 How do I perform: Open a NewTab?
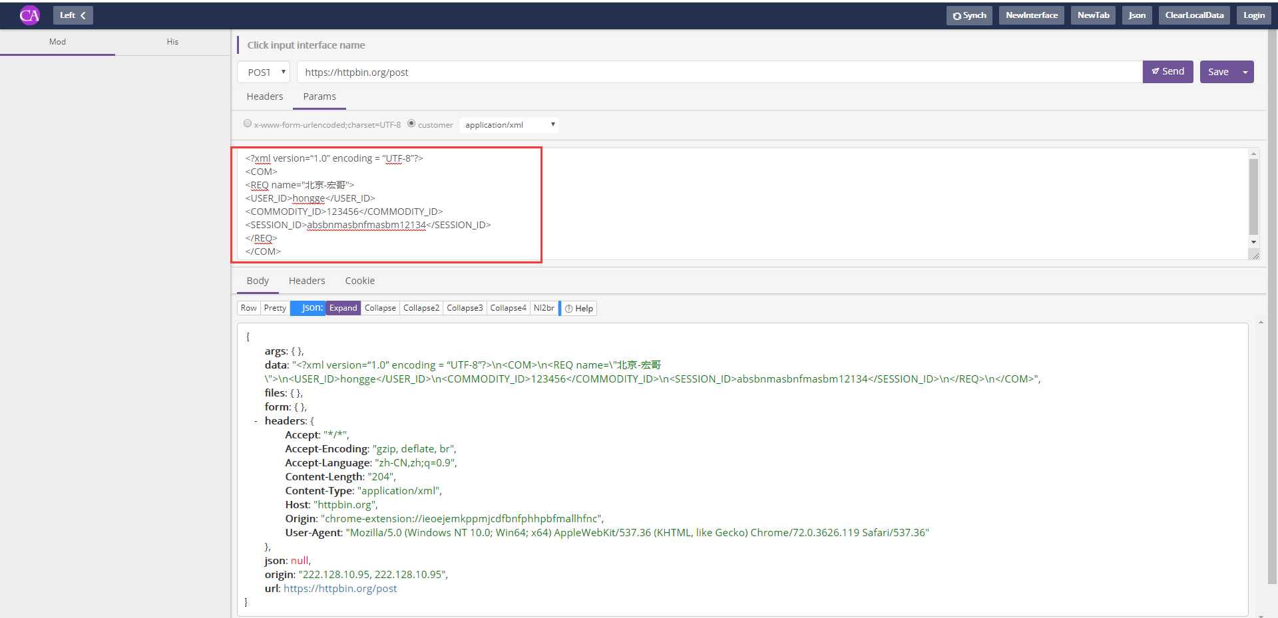click(x=1093, y=15)
